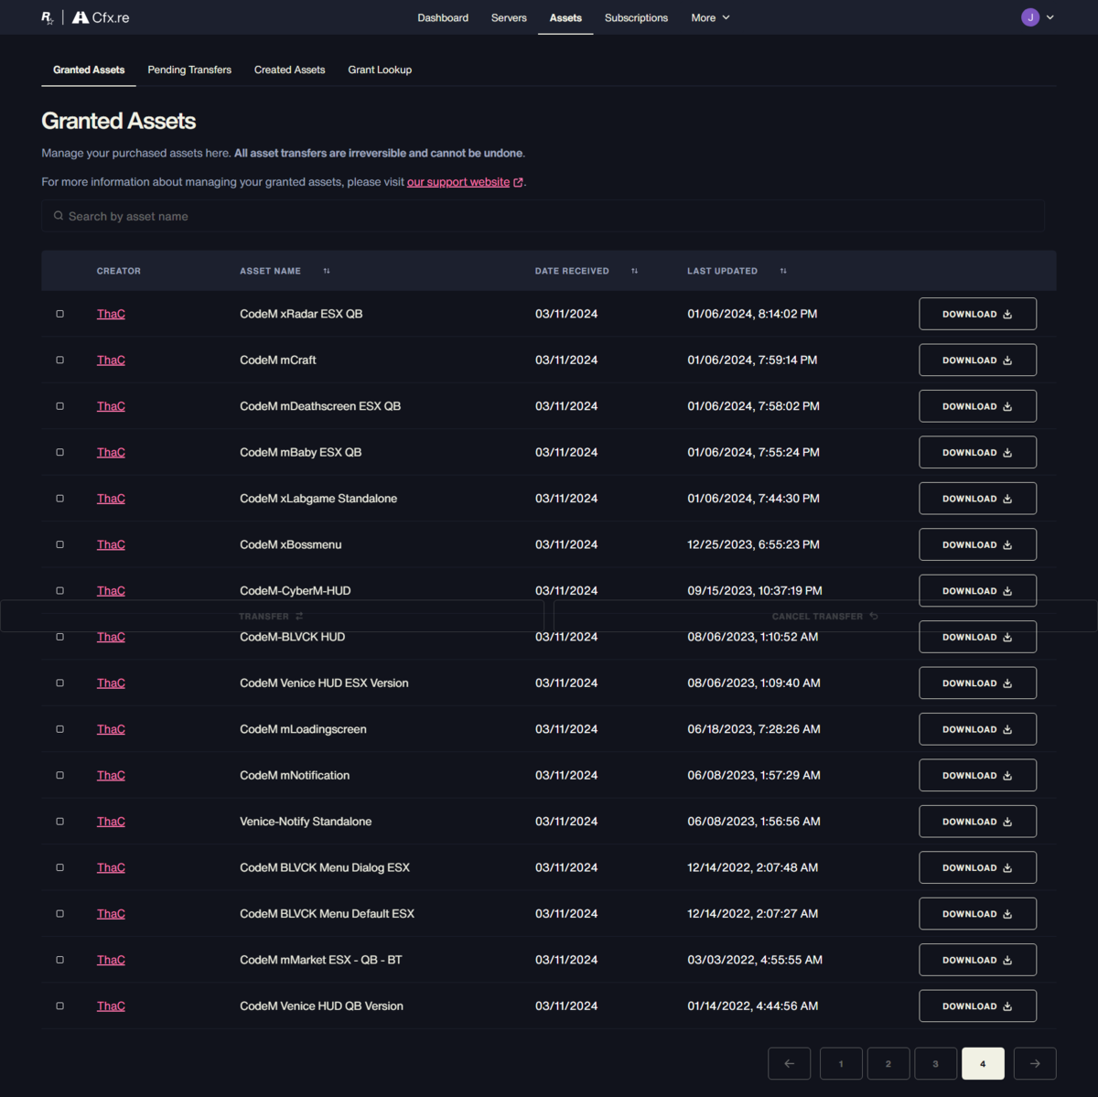Check the CodeM xRadar ESX QB row checkbox
The height and width of the screenshot is (1097, 1098).
click(x=60, y=314)
